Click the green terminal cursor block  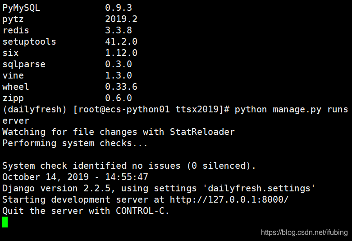click(5, 222)
